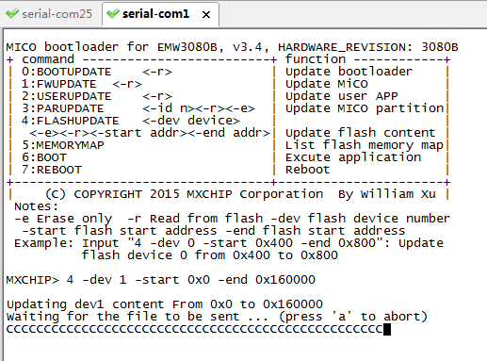Click the 6:BOOT command line
This screenshot has height=361, width=487.
(44, 157)
